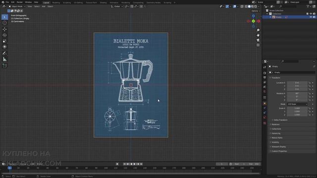The width and height of the screenshot is (317, 178).
Task: Open the Tool properties tab
Action: (x=264, y=67)
